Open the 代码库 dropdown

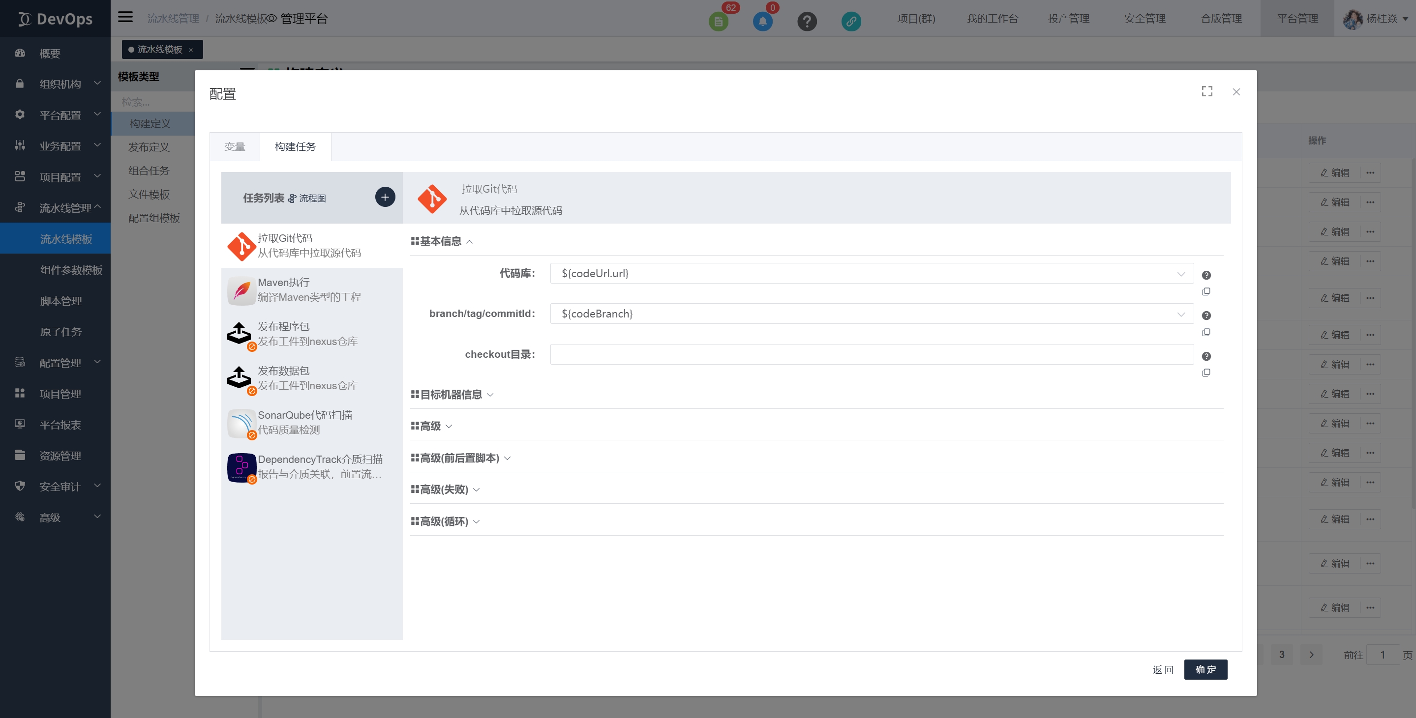click(x=871, y=274)
